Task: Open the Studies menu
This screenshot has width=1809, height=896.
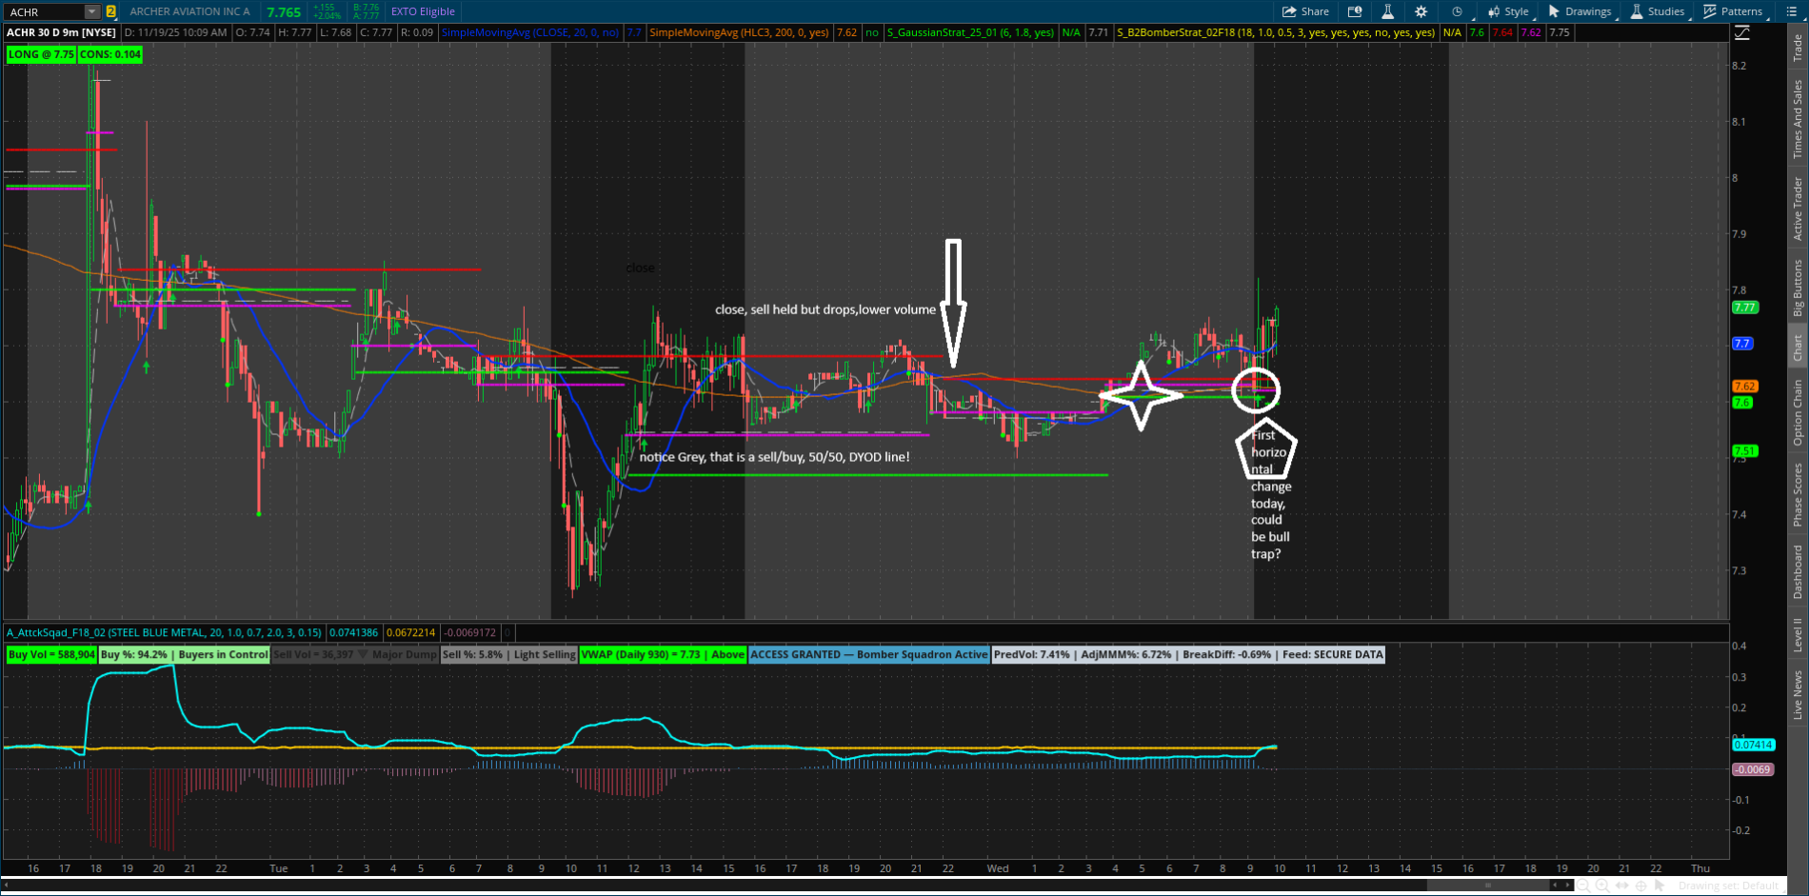Action: [1658, 11]
